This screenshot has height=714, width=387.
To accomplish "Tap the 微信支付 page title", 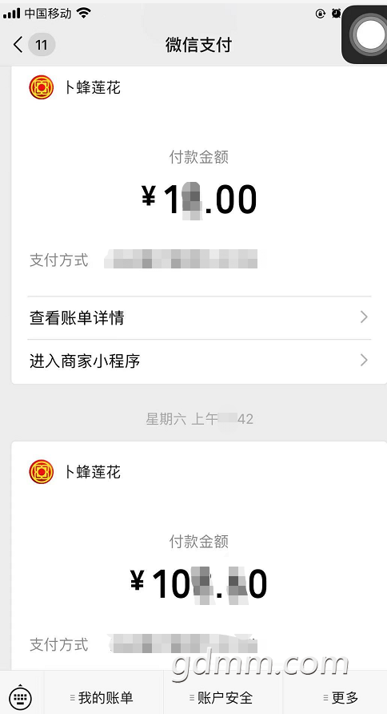I will tap(198, 45).
